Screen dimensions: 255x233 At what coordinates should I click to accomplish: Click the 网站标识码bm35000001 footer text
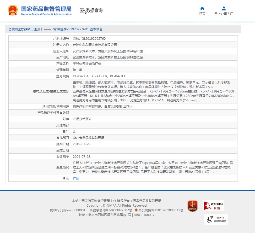(68, 210)
